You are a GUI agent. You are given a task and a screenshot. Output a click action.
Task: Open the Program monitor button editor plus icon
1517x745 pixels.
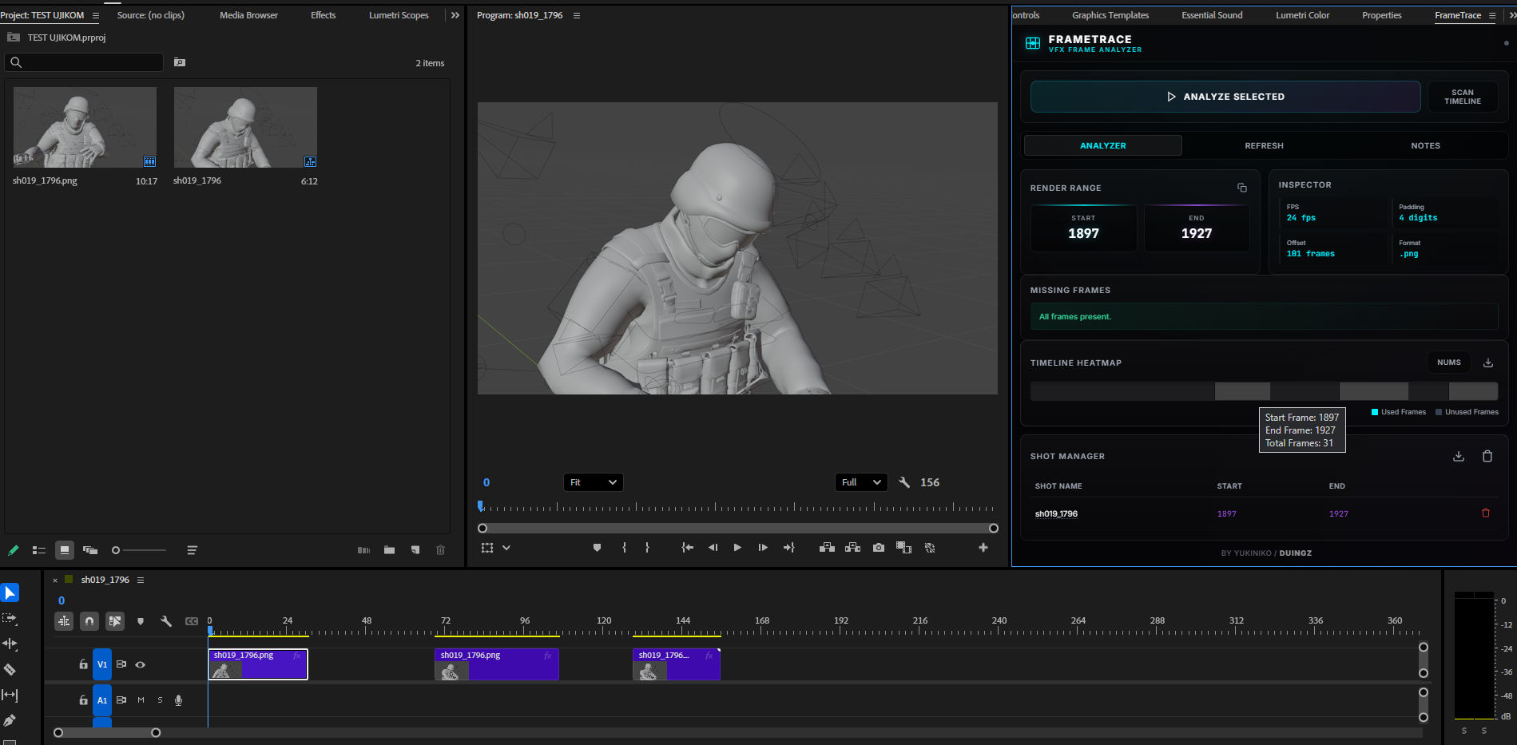(983, 548)
